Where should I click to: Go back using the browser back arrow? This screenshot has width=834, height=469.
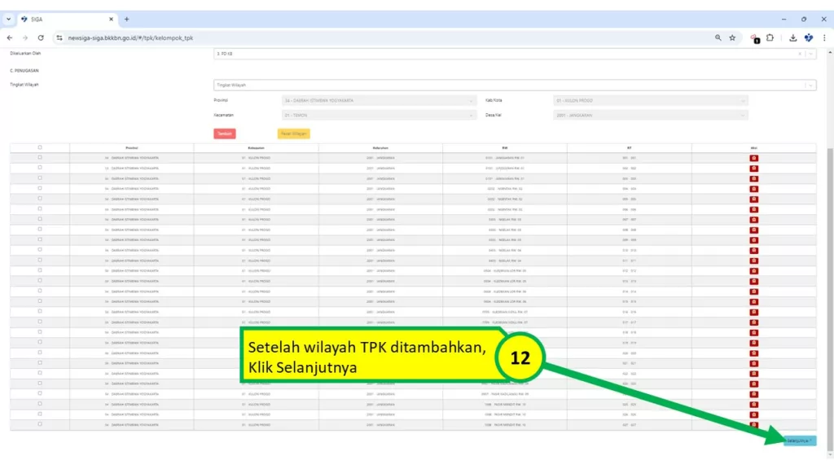[10, 37]
